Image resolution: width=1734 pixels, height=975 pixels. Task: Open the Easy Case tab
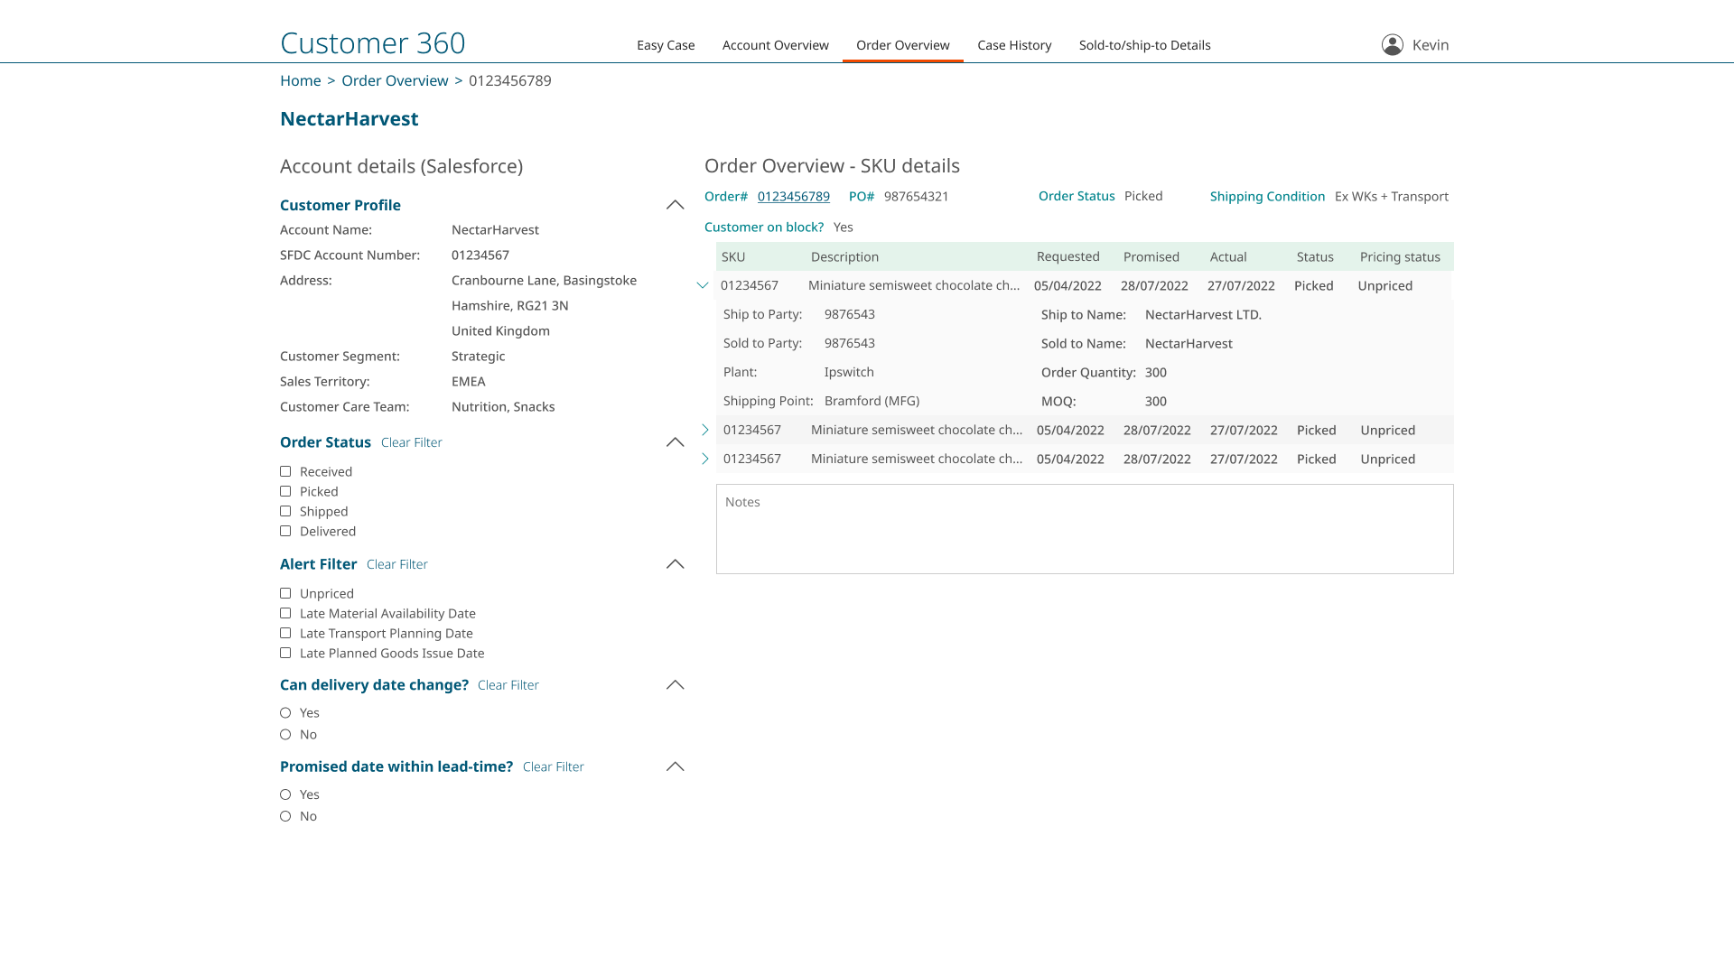[666, 44]
